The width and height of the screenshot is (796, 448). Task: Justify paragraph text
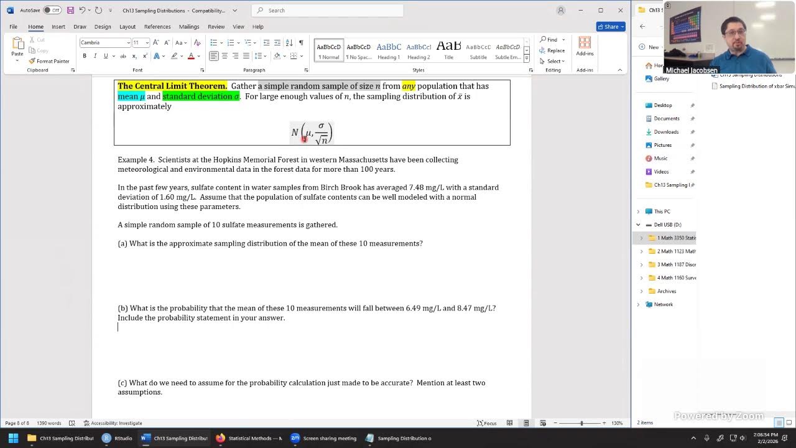pos(247,56)
